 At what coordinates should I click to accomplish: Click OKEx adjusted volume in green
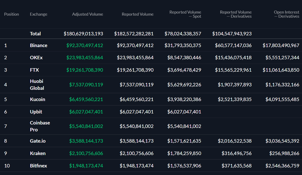(85, 58)
